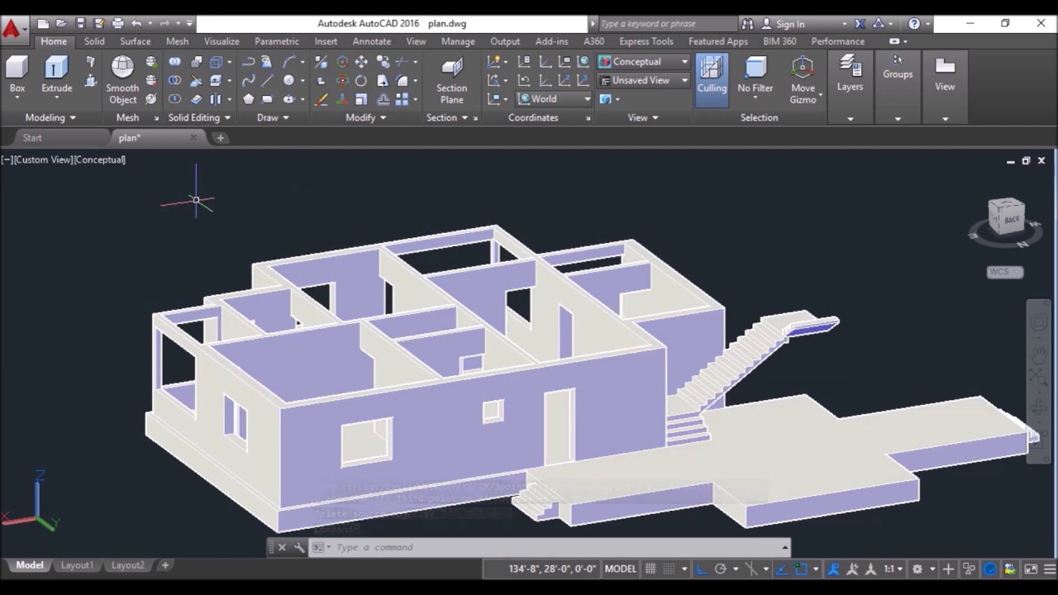Click the Move Gizmo button
Screen dimensions: 1058x595
(803, 80)
